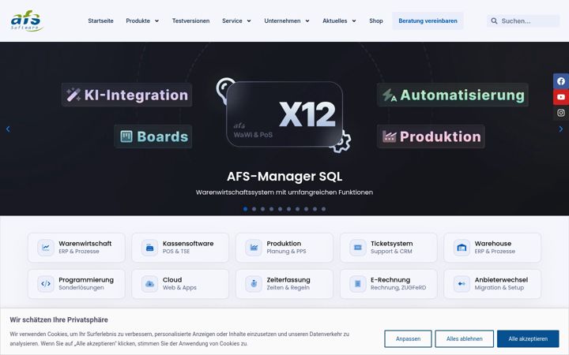The width and height of the screenshot is (569, 355).
Task: Open the Cloud Web & Apps card
Action: point(180,284)
